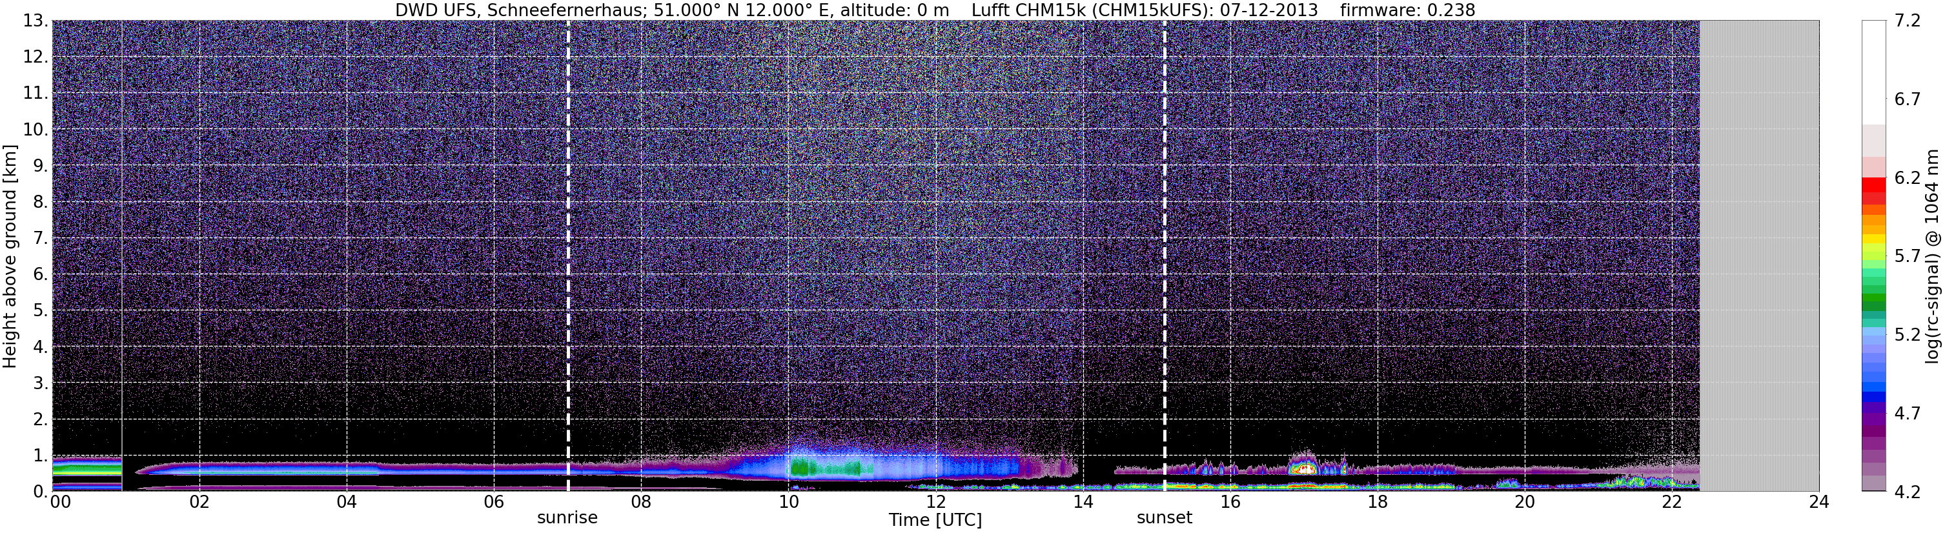
Task: Click the x-axis tick label '18'
Action: pos(1377,502)
